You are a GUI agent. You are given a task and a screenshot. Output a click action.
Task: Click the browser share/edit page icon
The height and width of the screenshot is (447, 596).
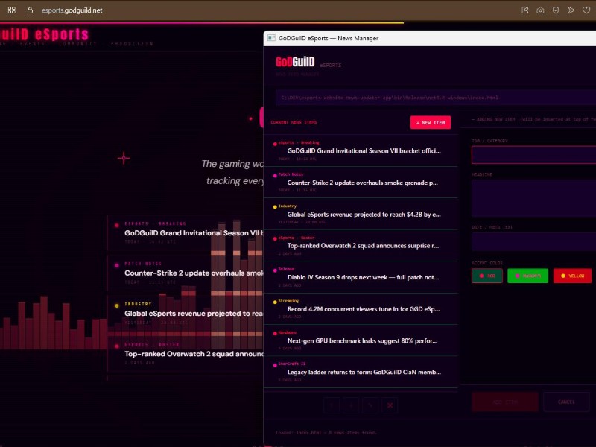tap(525, 10)
